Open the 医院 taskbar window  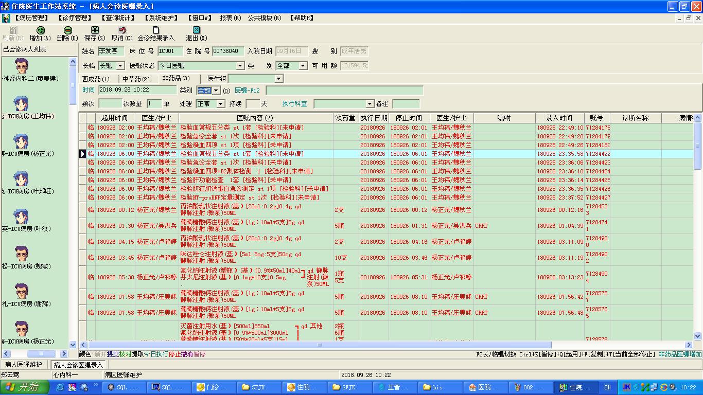coord(486,387)
